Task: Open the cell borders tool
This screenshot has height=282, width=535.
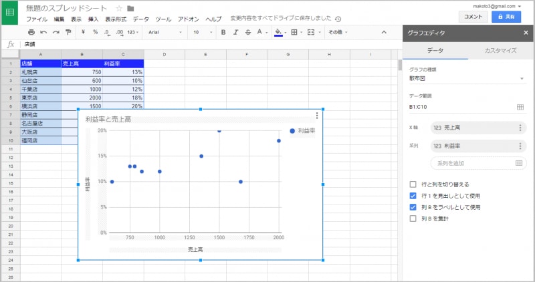Action: 294,32
